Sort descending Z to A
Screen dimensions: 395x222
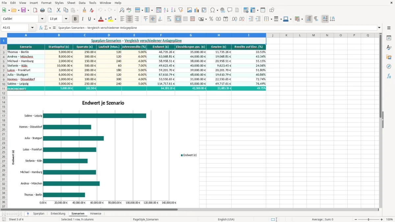[x=173, y=10]
